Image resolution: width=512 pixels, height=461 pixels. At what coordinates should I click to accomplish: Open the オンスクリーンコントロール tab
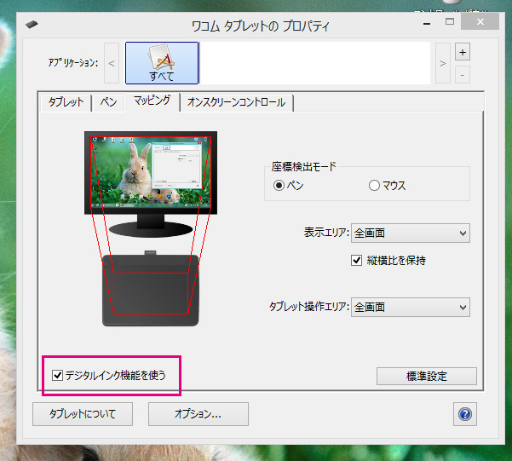(x=237, y=102)
